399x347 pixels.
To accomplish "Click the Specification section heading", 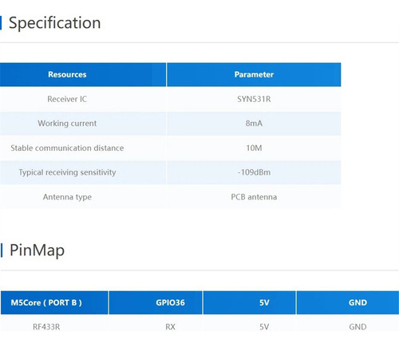I will click(55, 23).
